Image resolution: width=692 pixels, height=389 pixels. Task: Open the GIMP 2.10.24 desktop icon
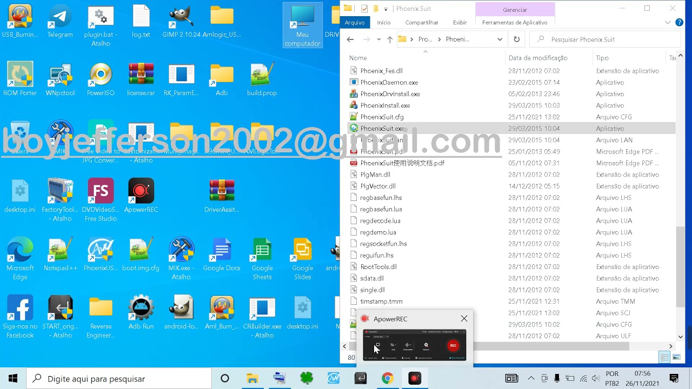point(181,22)
